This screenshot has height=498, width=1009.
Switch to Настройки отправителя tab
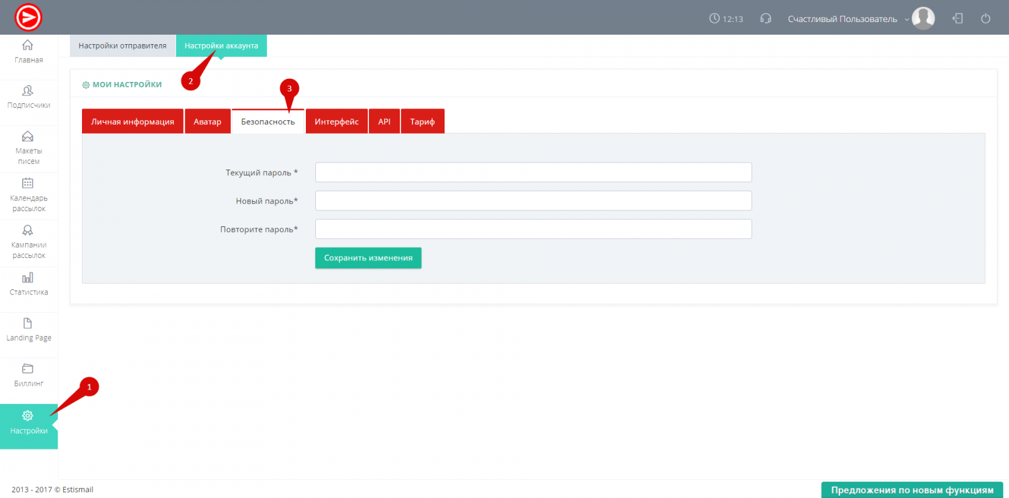[122, 46]
